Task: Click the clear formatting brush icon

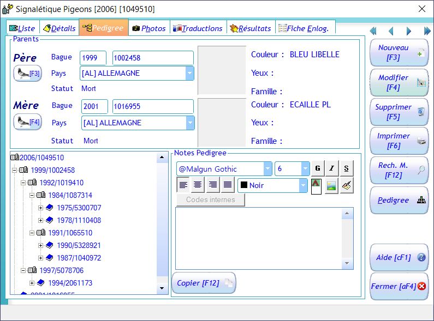Action: click(347, 186)
